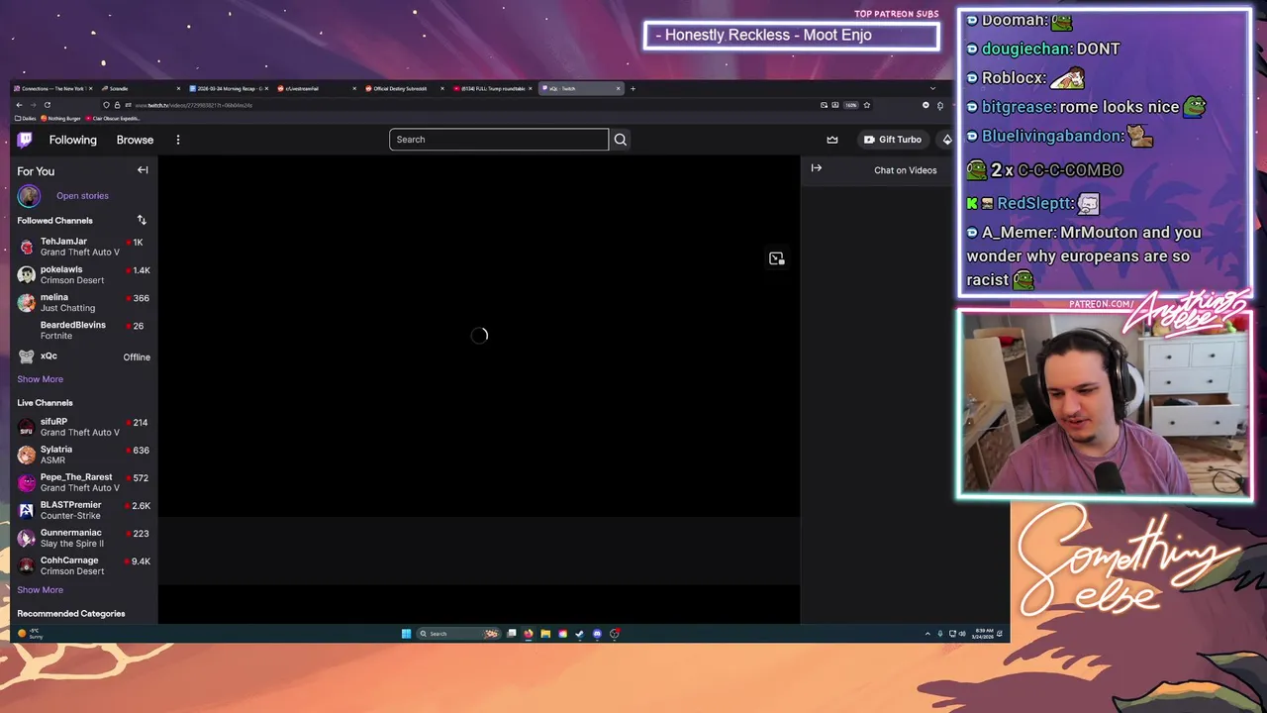Open Pepe_The_Rarest channel
The width and height of the screenshot is (1267, 713).
point(84,482)
